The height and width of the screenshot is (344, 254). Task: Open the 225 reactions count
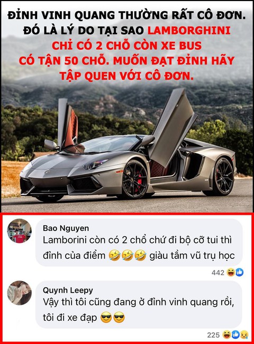pyautogui.click(x=213, y=335)
